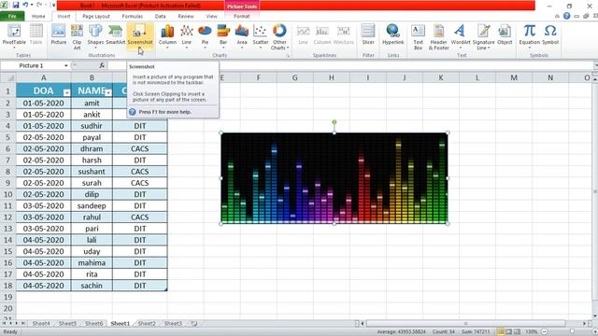Switch to Normal view in status bar
The height and width of the screenshot is (336, 598).
click(500, 331)
